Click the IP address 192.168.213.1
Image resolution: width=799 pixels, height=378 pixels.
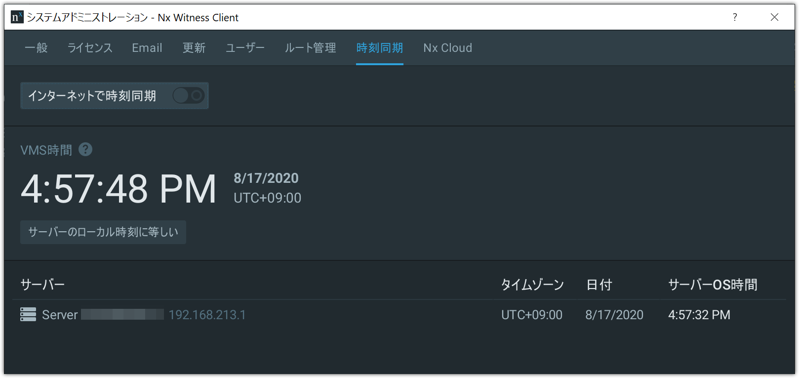(207, 315)
